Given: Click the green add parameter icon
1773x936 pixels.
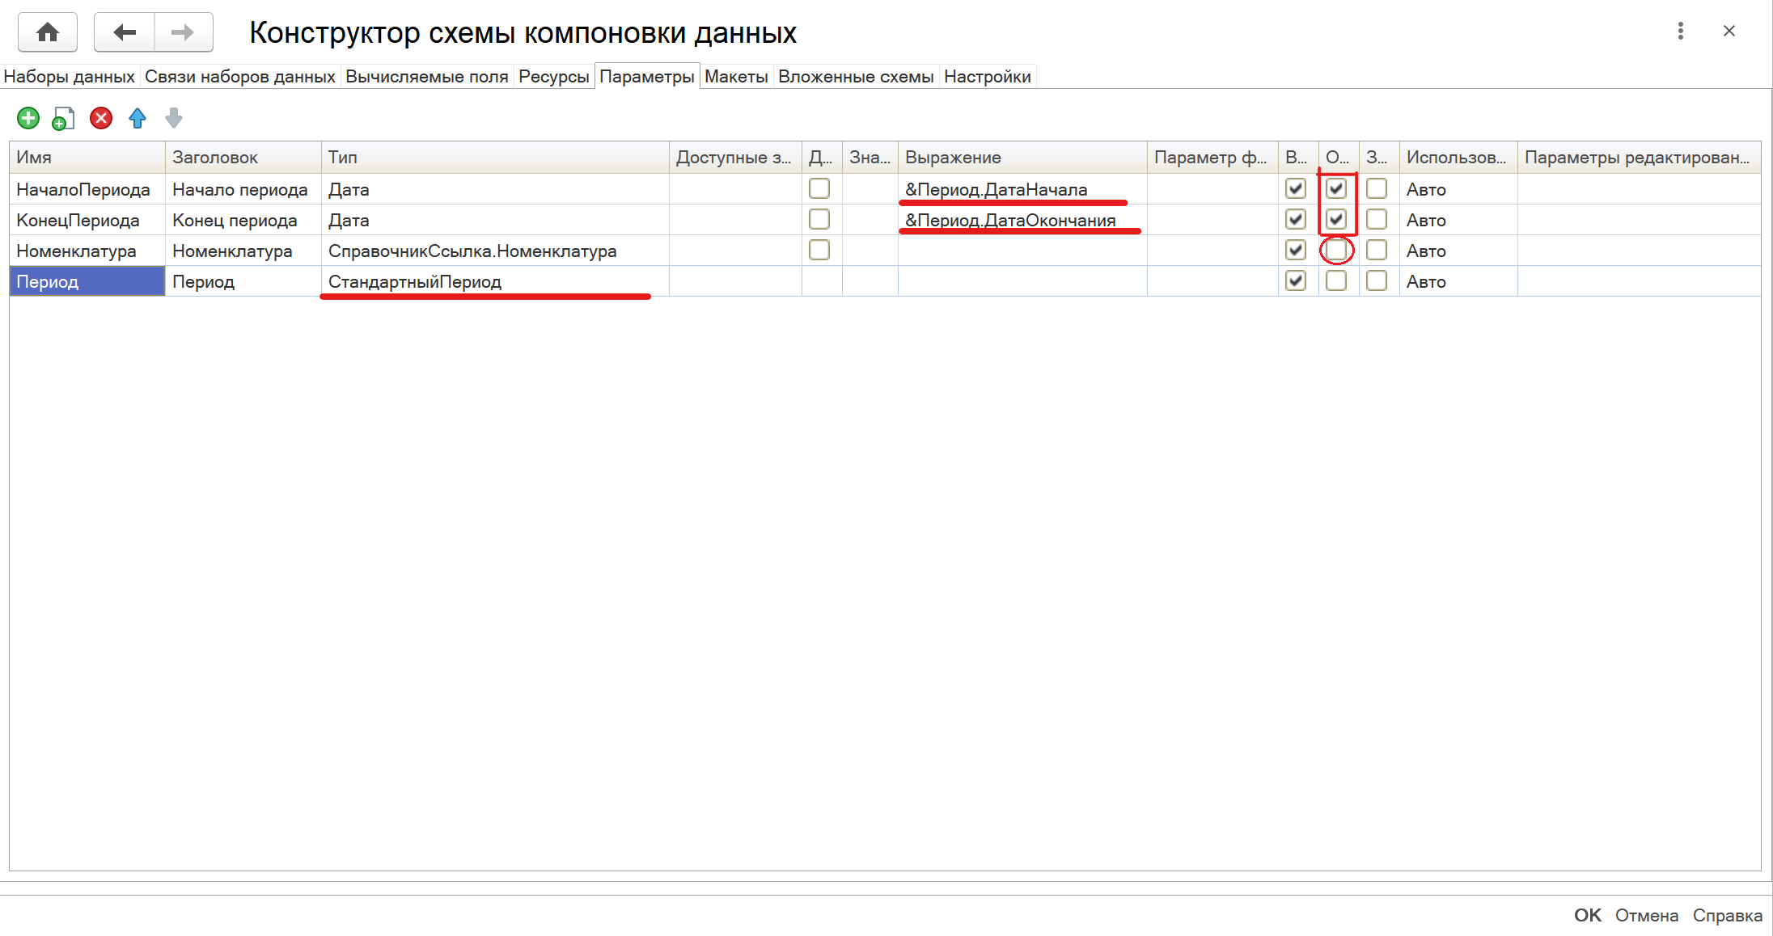Looking at the screenshot, I should (x=28, y=119).
